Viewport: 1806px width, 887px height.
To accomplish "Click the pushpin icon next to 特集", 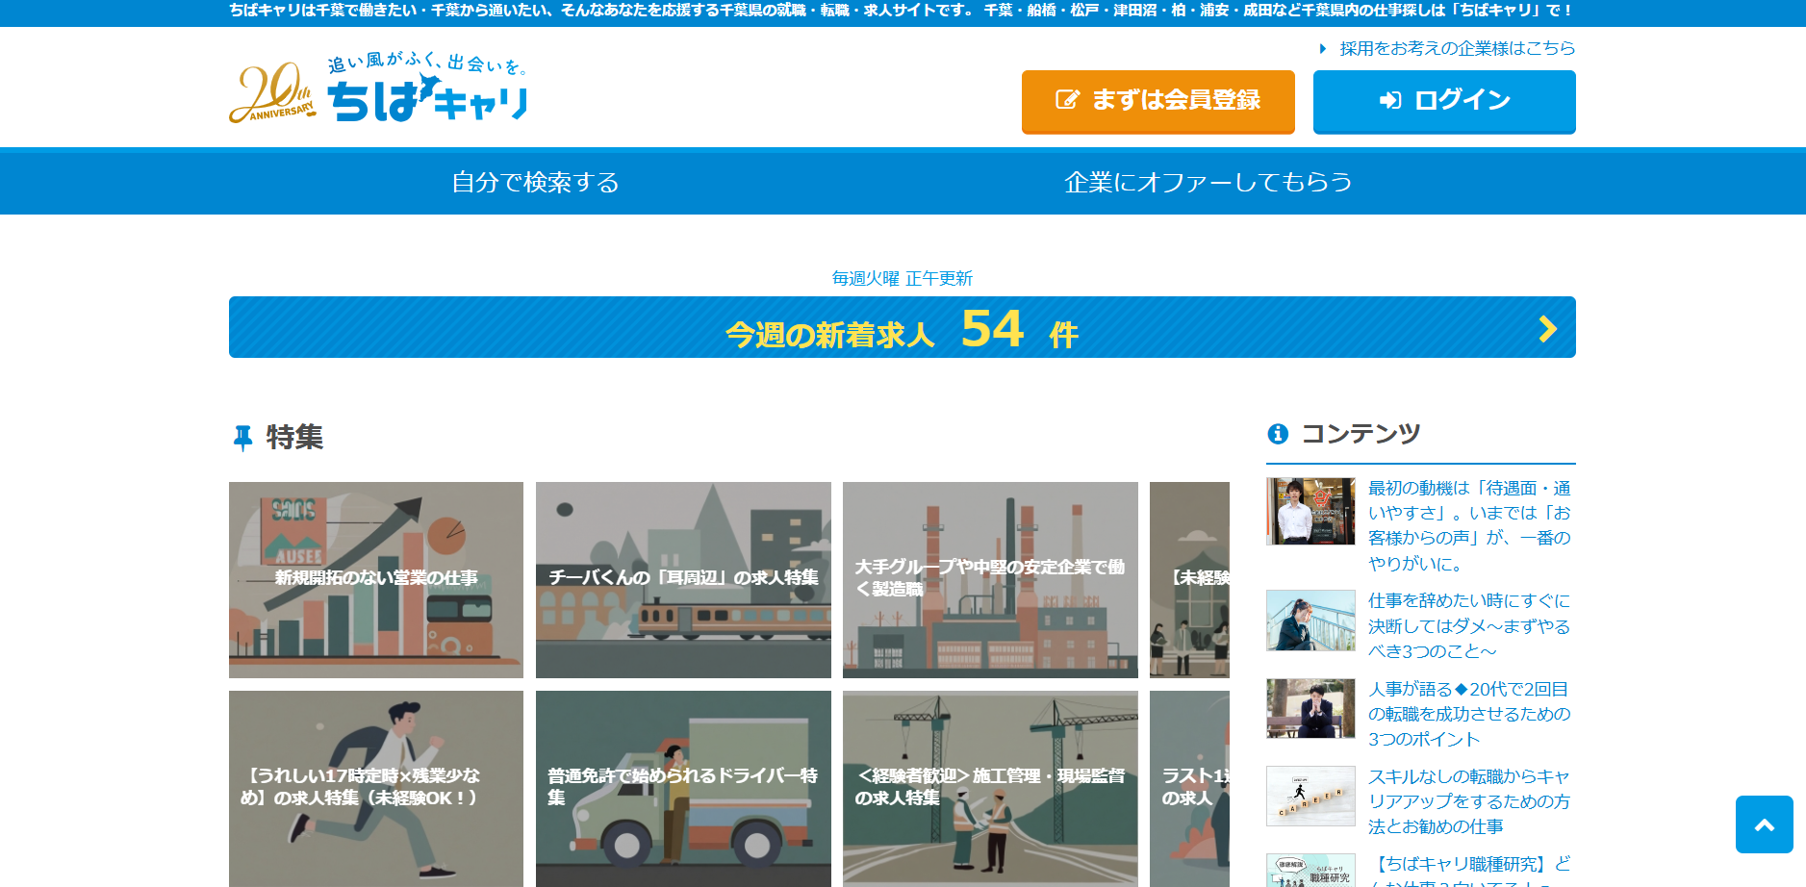I will (242, 438).
